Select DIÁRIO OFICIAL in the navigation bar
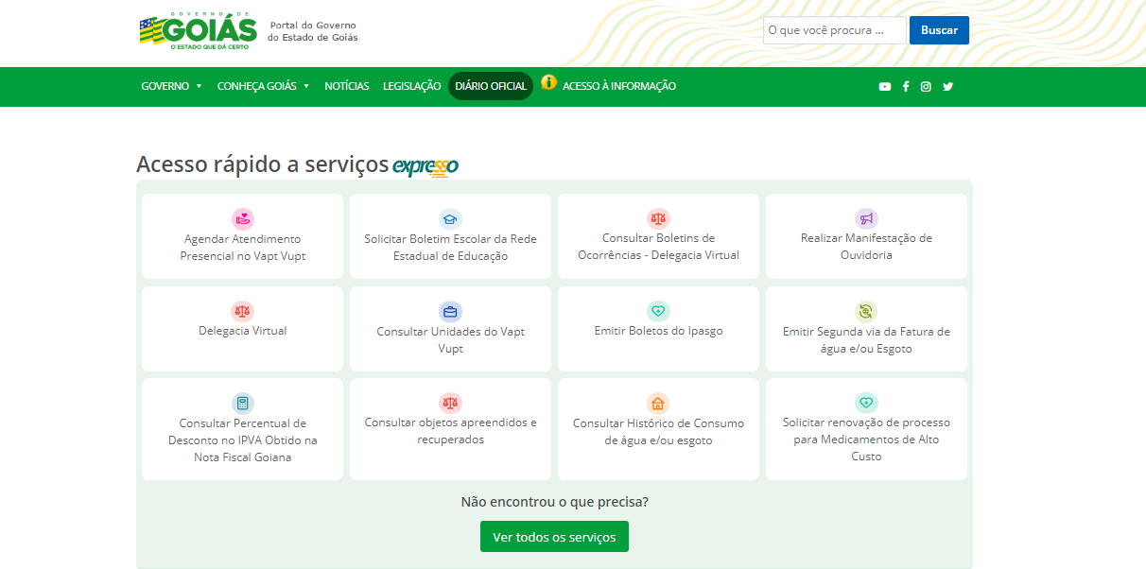1146x569 pixels. click(x=491, y=85)
